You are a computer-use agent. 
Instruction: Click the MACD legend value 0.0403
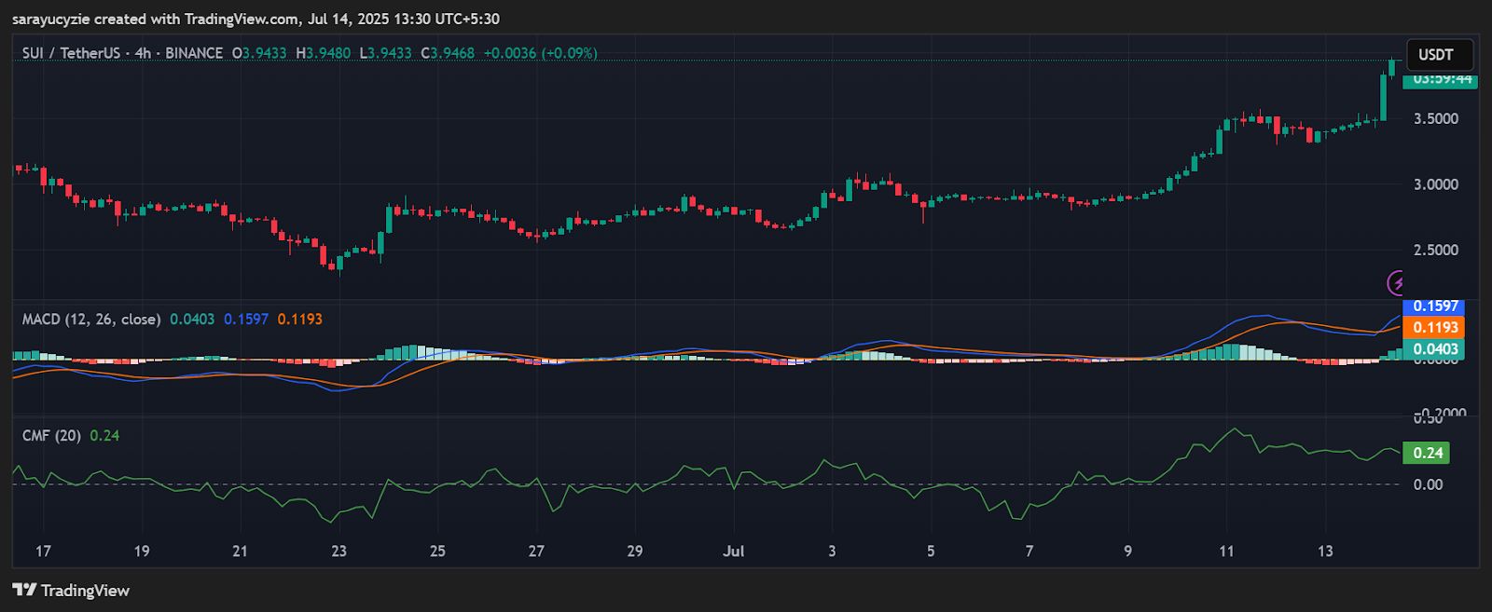tap(191, 320)
